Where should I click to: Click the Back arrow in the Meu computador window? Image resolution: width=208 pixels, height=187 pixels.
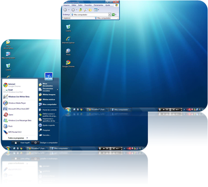point(65,10)
